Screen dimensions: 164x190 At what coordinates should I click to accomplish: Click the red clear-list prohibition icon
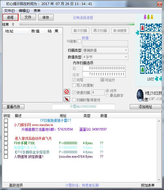[x=67, y=92]
